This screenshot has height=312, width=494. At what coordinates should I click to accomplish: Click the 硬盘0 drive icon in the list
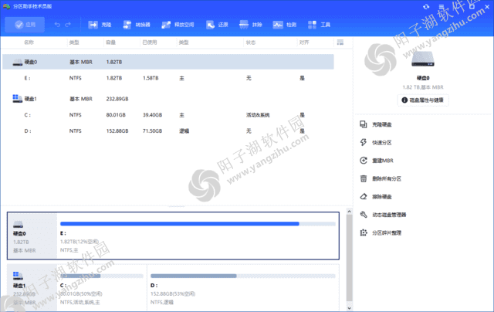tap(17, 62)
